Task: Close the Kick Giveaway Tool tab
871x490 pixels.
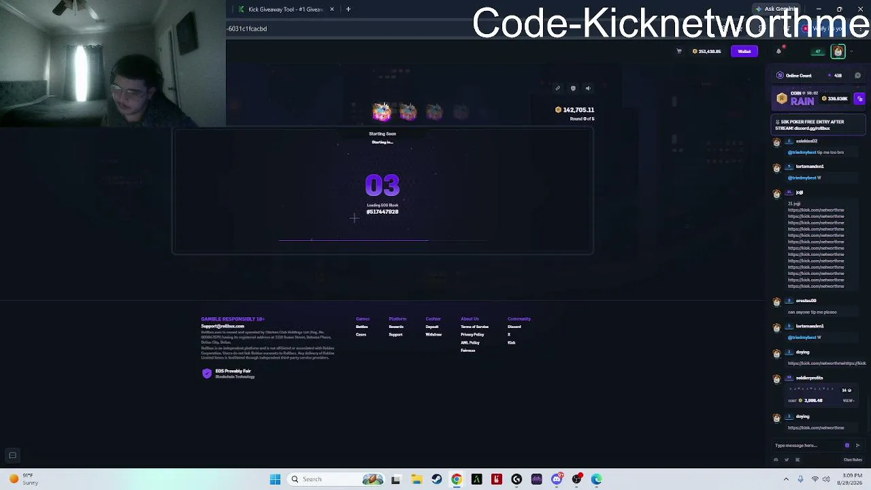Action: pyautogui.click(x=332, y=10)
